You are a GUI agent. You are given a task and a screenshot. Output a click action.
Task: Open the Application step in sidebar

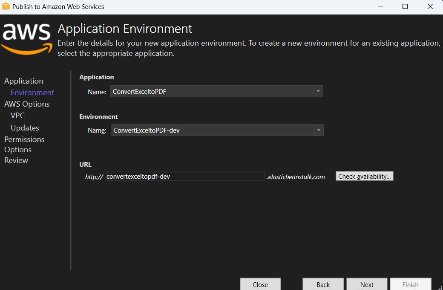click(x=24, y=81)
